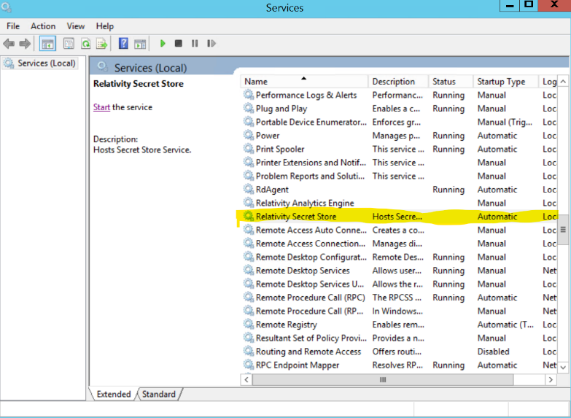Screen dimensions: 571x418
Task: Open Properties via toolbar icon
Action: (x=69, y=44)
